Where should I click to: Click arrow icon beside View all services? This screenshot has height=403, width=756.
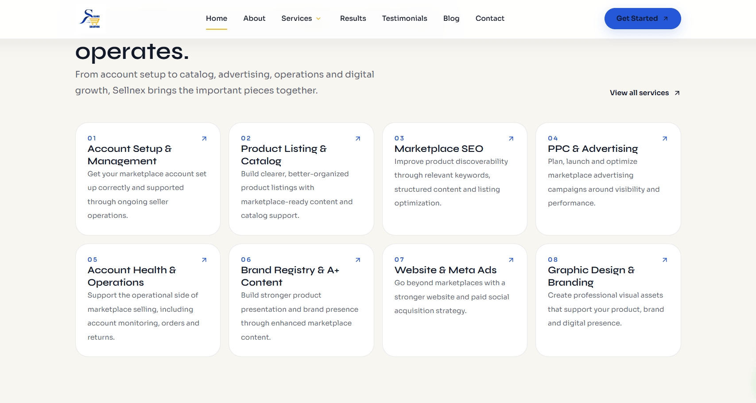coord(677,93)
